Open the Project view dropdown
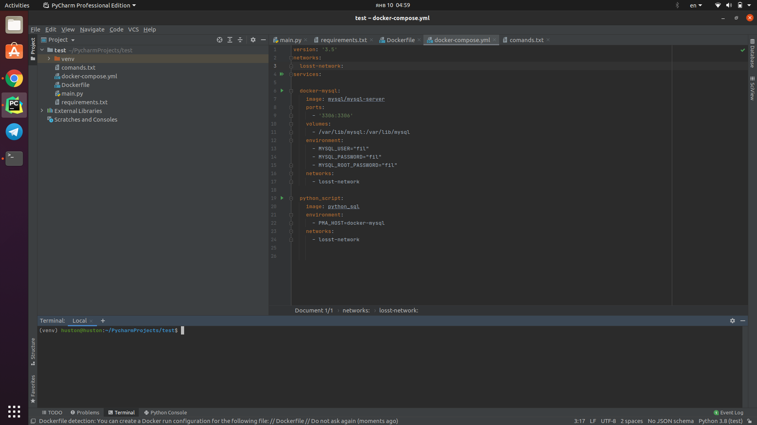 (x=58, y=40)
